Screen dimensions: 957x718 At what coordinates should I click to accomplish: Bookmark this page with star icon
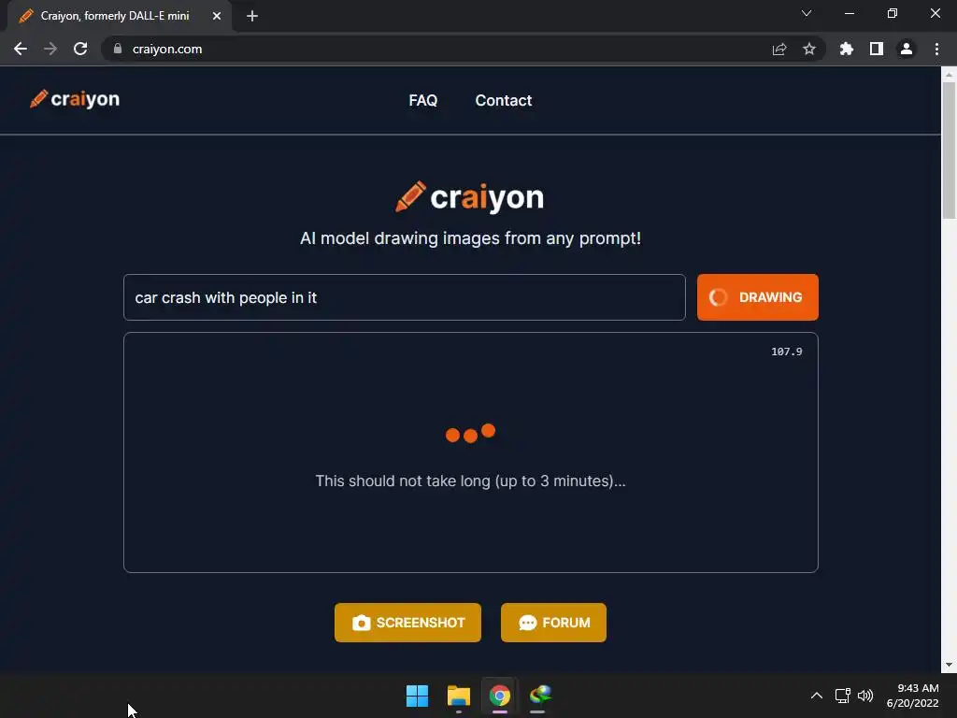click(809, 49)
